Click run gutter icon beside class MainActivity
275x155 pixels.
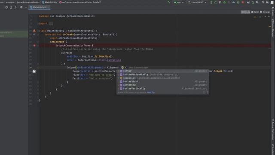(34, 31)
